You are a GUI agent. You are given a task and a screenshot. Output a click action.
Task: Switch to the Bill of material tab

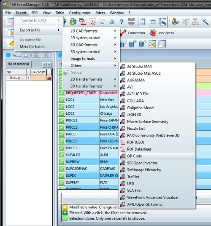click(x=18, y=64)
